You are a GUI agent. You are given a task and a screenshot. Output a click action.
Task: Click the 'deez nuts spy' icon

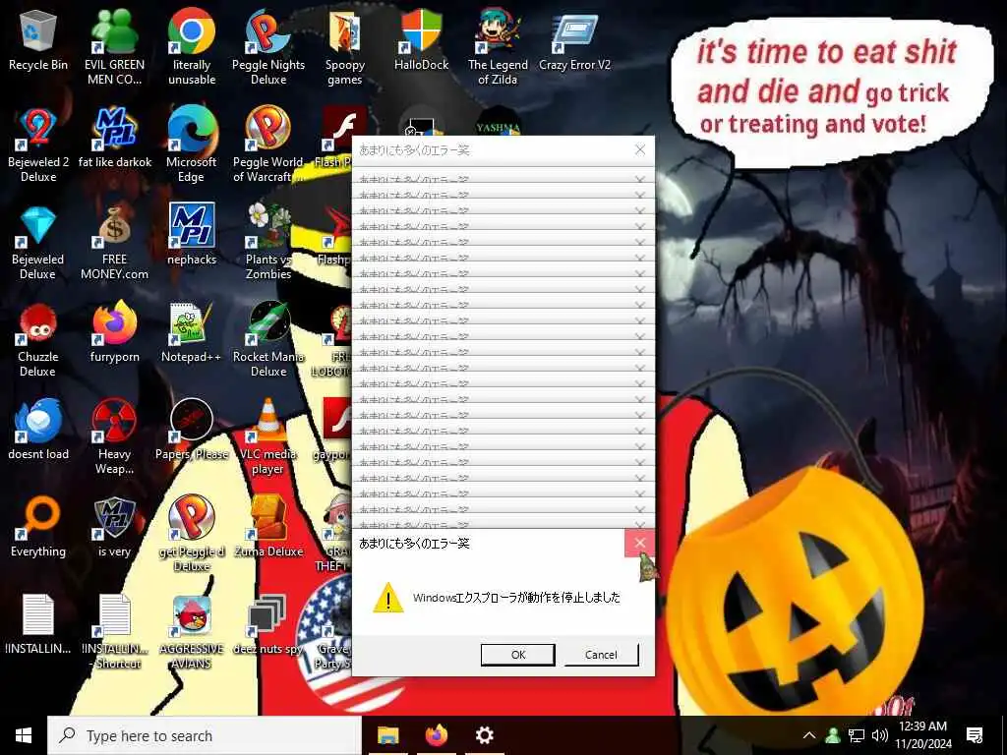pos(268,624)
